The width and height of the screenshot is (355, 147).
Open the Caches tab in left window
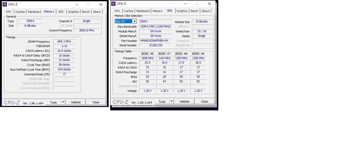coord(20,12)
